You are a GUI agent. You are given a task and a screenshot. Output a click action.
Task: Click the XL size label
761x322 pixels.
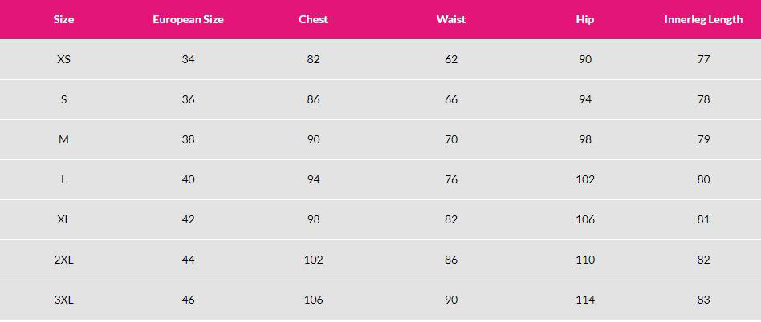click(x=63, y=219)
